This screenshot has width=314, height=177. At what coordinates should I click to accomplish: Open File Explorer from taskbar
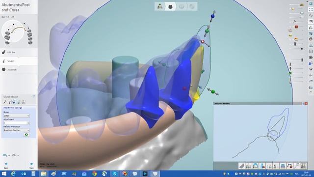click(x=44, y=174)
